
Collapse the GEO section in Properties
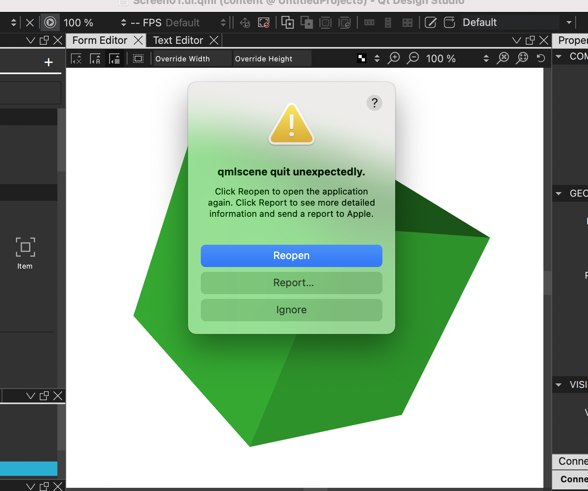coord(559,193)
